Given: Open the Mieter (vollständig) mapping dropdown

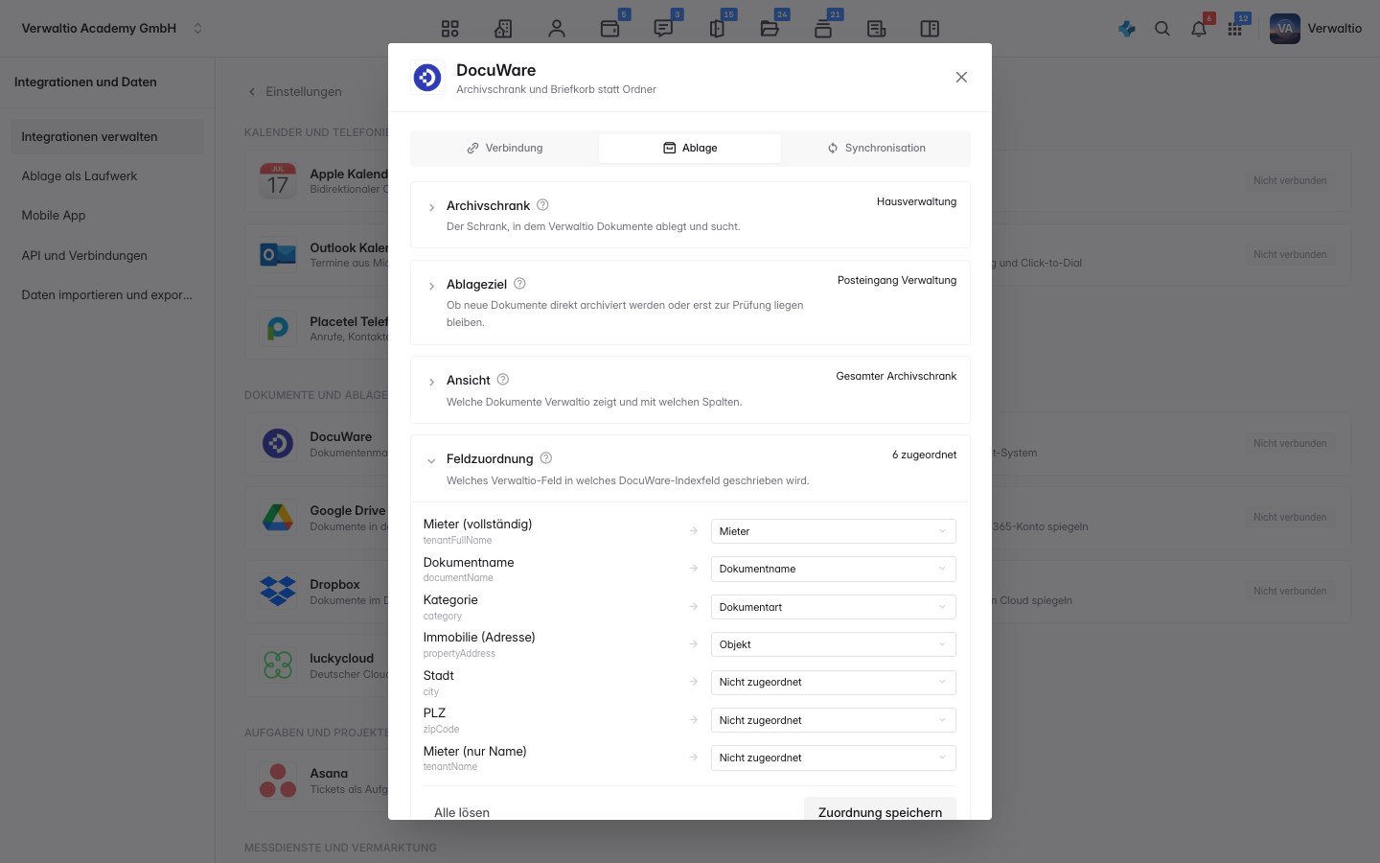Looking at the screenshot, I should [x=834, y=531].
